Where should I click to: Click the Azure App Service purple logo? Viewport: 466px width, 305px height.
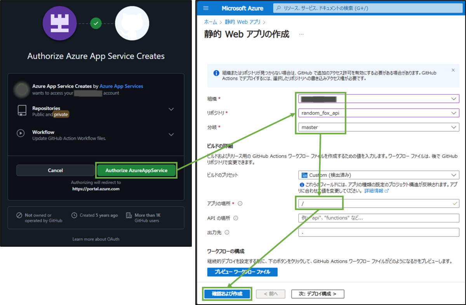[x=59, y=23]
